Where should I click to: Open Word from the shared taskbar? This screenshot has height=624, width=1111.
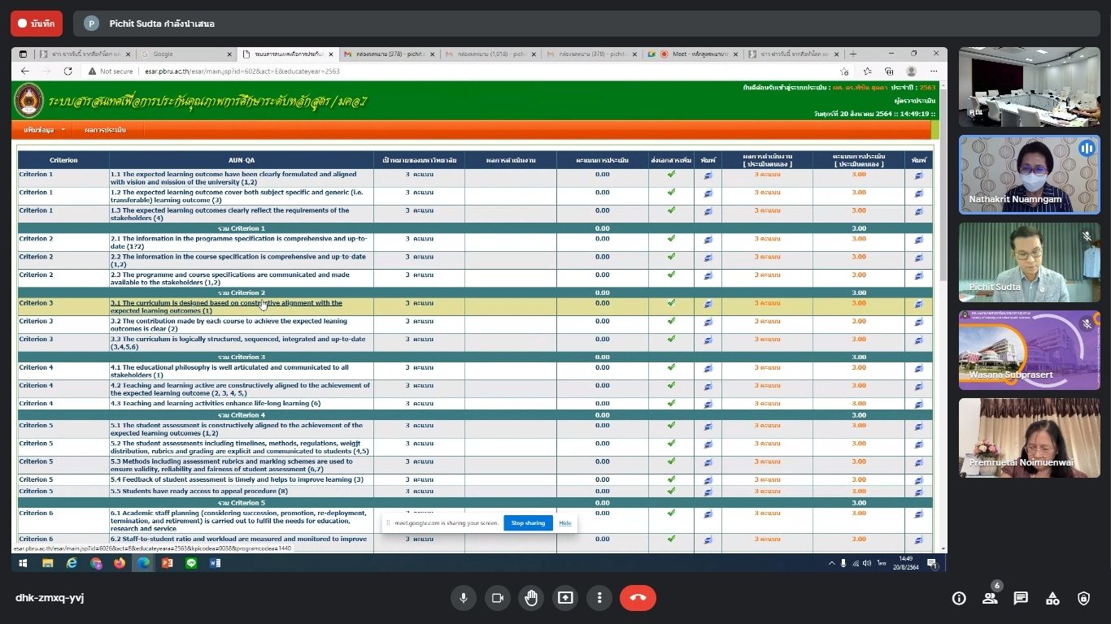point(215,563)
